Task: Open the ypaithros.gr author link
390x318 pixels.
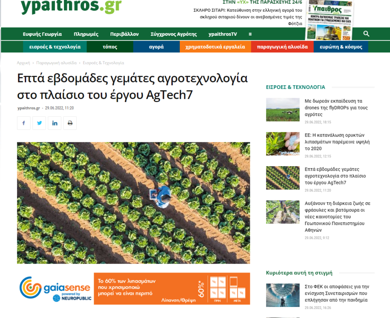Action: (x=29, y=108)
